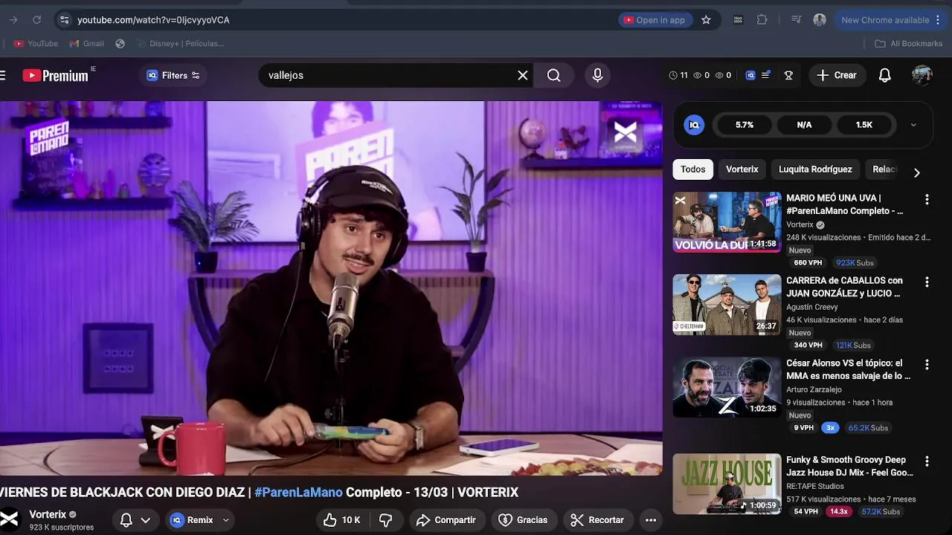The width and height of the screenshot is (952, 535).
Task: Open All Bookmarks folder
Action: click(x=909, y=44)
